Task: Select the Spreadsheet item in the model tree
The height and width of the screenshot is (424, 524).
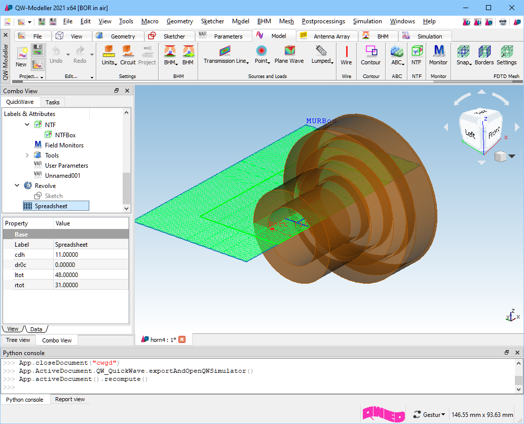Action: click(51, 206)
